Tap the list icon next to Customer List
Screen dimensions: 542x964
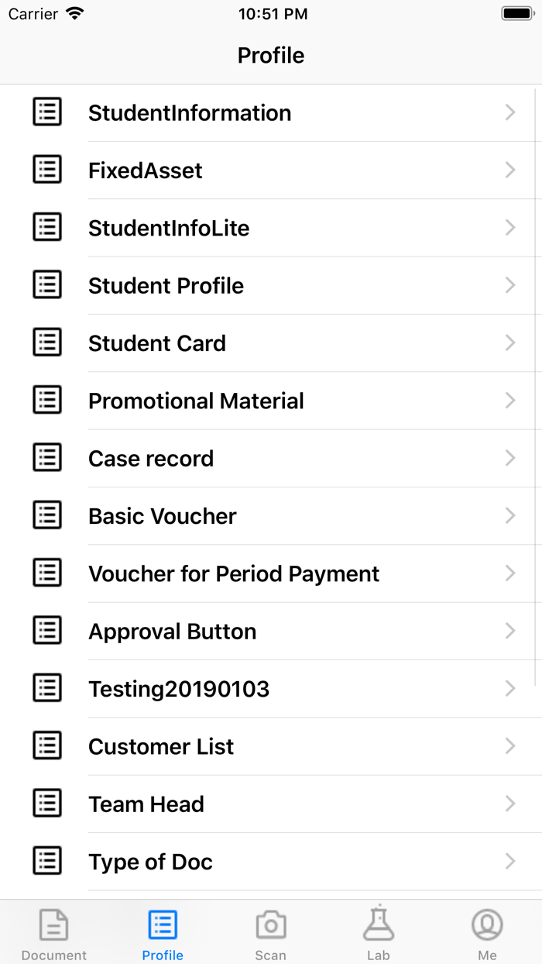(46, 745)
